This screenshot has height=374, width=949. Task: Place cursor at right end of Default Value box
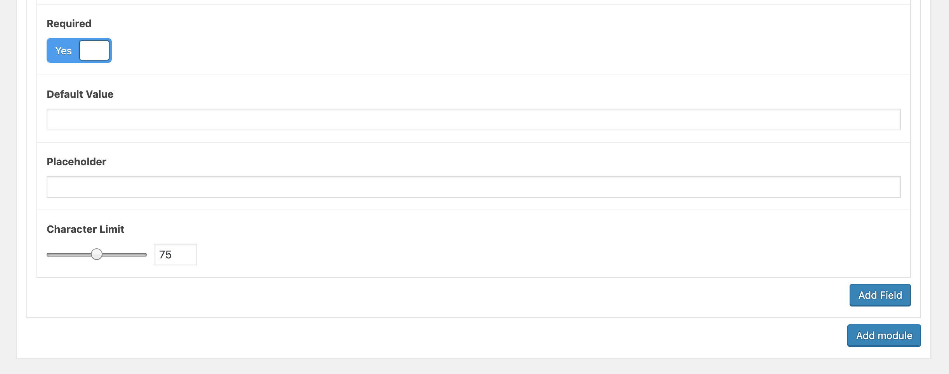coord(893,119)
